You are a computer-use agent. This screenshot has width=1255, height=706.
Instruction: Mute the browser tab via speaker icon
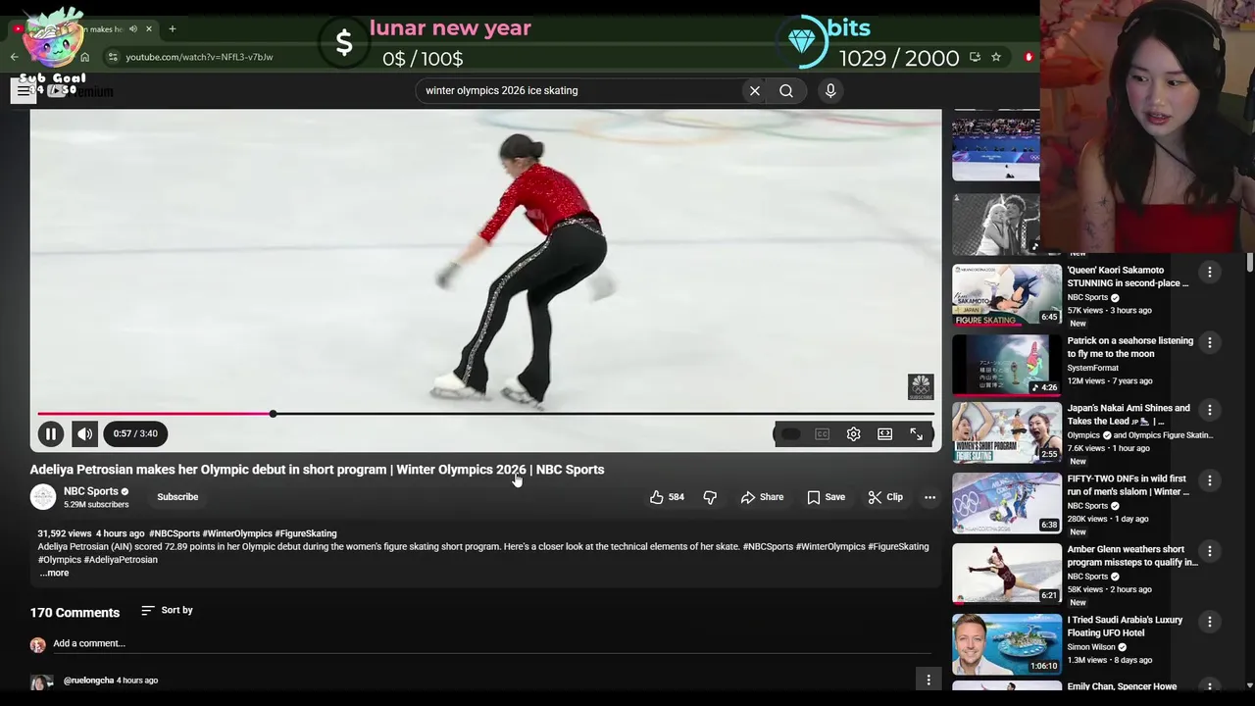[x=133, y=29]
